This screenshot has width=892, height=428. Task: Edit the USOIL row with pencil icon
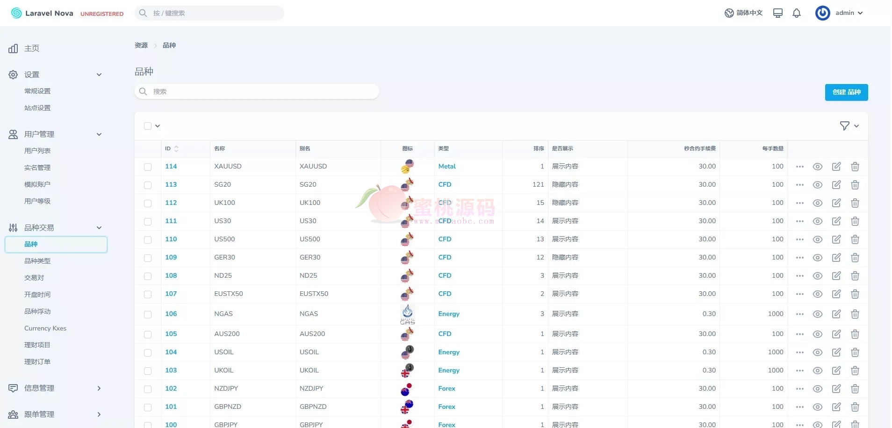836,352
